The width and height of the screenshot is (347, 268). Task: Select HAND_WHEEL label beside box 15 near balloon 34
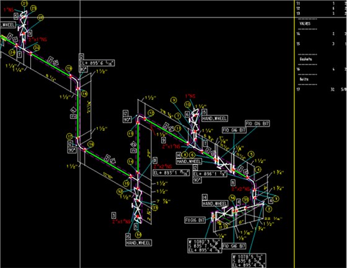139,243
